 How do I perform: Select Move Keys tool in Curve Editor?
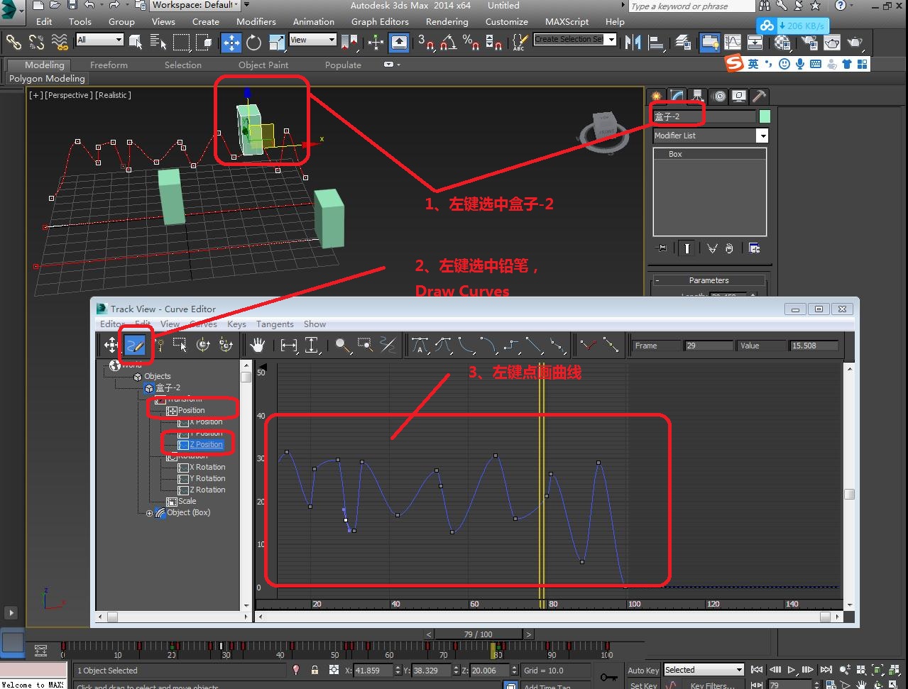[111, 346]
